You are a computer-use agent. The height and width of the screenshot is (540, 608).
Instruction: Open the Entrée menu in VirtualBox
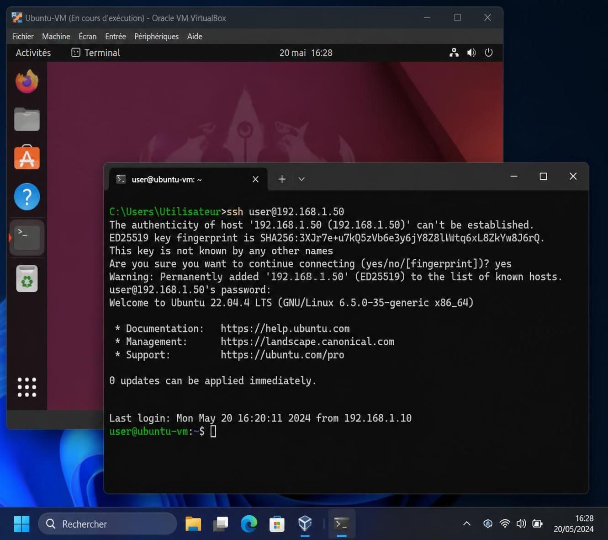(x=116, y=37)
